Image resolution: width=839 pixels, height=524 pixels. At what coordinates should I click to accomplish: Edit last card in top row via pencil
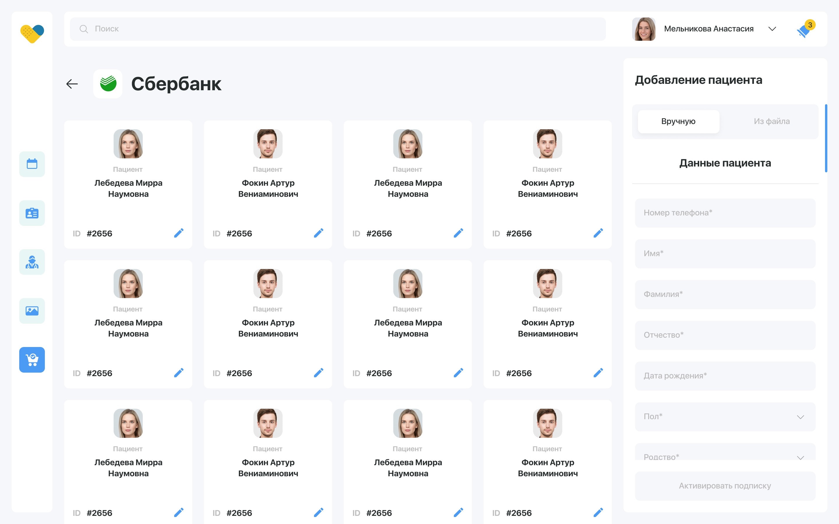(x=598, y=233)
